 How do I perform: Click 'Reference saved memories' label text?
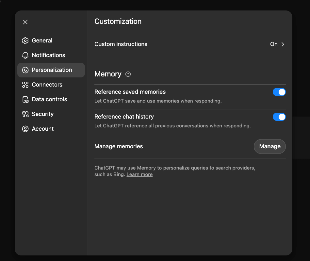130,92
